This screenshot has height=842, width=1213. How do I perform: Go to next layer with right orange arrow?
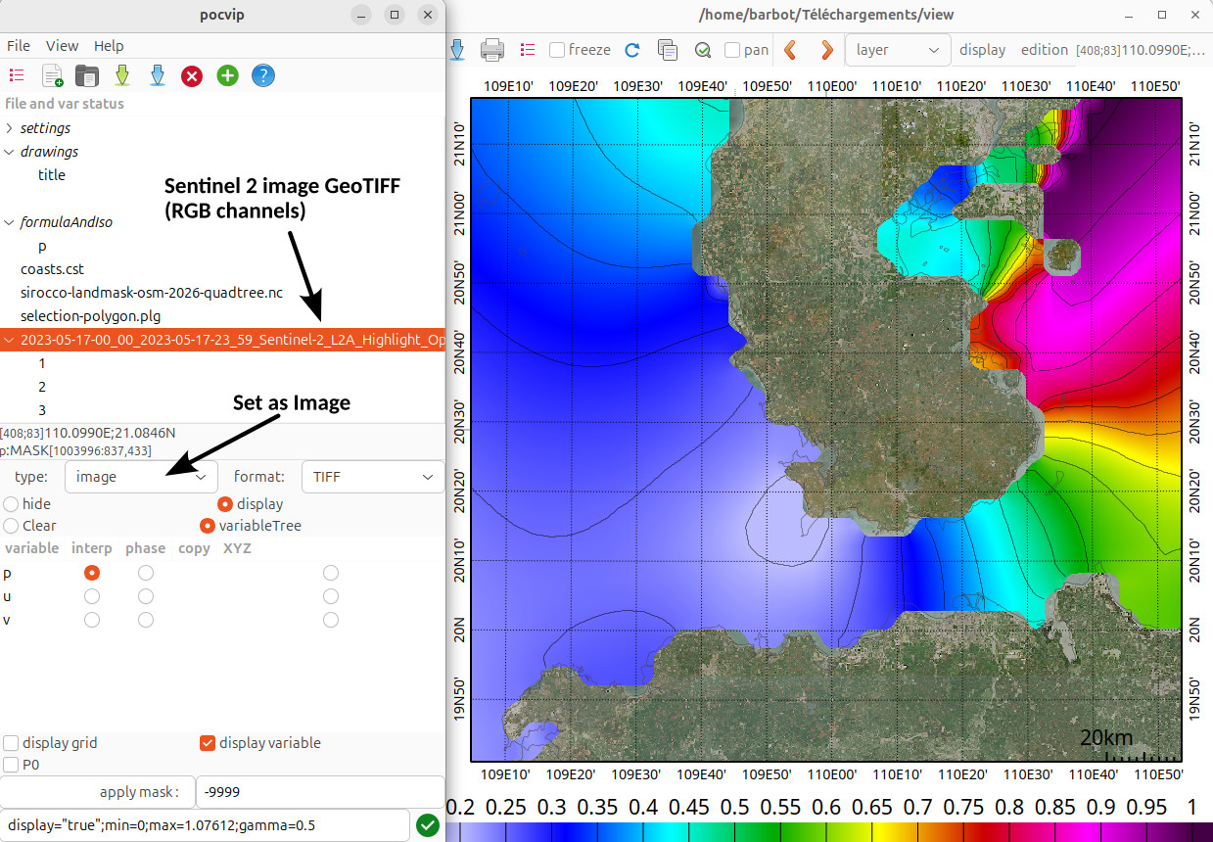coord(826,50)
